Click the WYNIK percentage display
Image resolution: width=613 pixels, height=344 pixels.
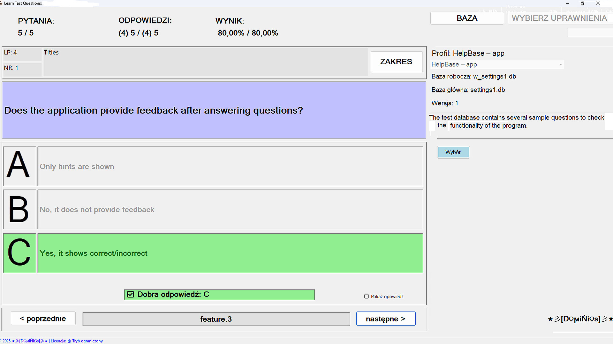tap(248, 33)
